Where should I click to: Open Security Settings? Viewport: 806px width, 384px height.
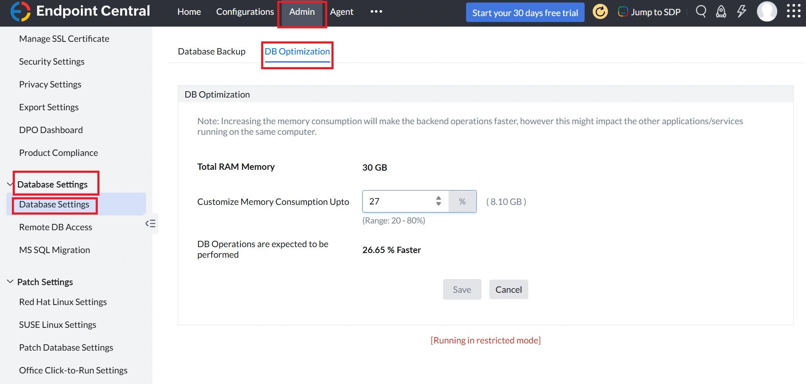click(52, 62)
